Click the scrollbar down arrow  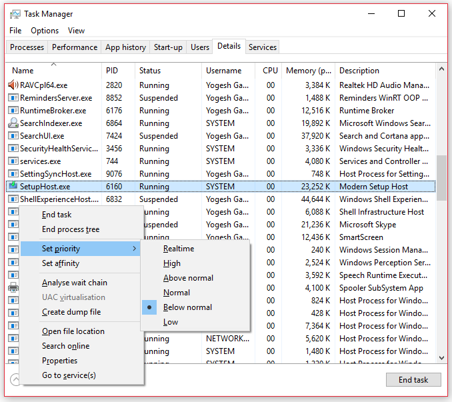coord(441,358)
